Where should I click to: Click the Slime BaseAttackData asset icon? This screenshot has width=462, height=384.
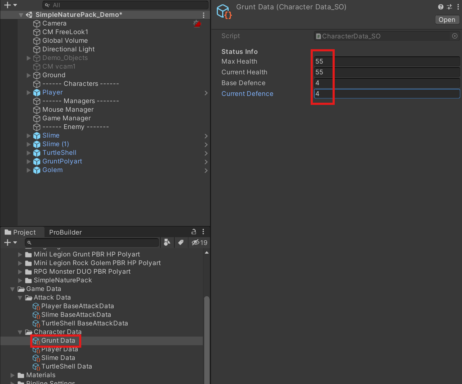click(x=36, y=315)
